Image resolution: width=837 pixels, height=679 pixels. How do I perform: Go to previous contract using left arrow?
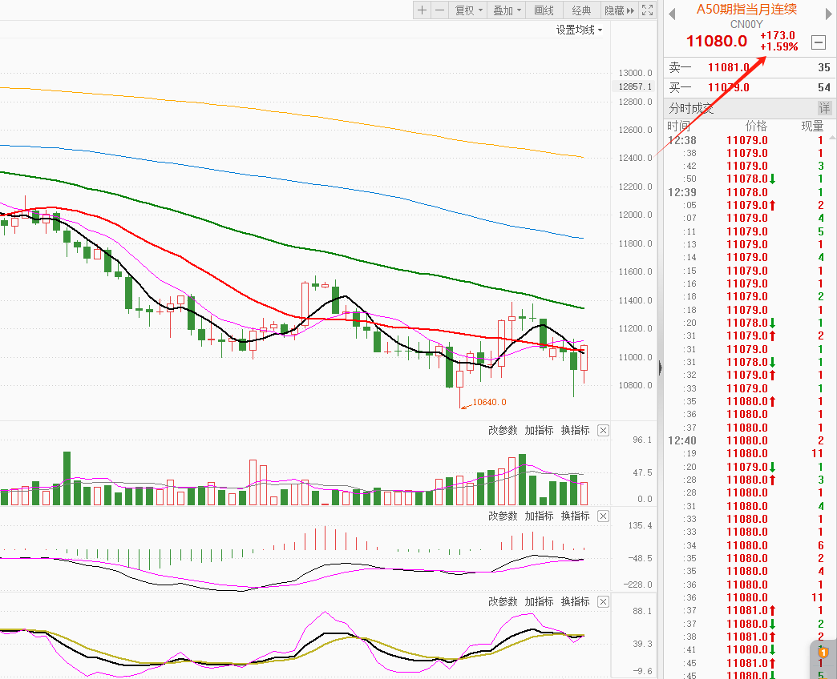coord(672,12)
